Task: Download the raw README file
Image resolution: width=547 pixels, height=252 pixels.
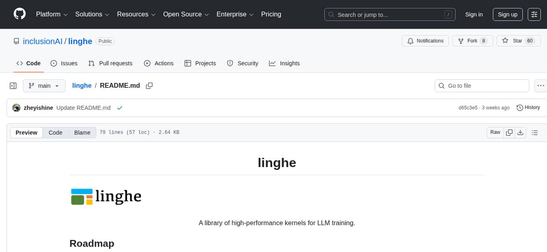Action: pyautogui.click(x=520, y=132)
